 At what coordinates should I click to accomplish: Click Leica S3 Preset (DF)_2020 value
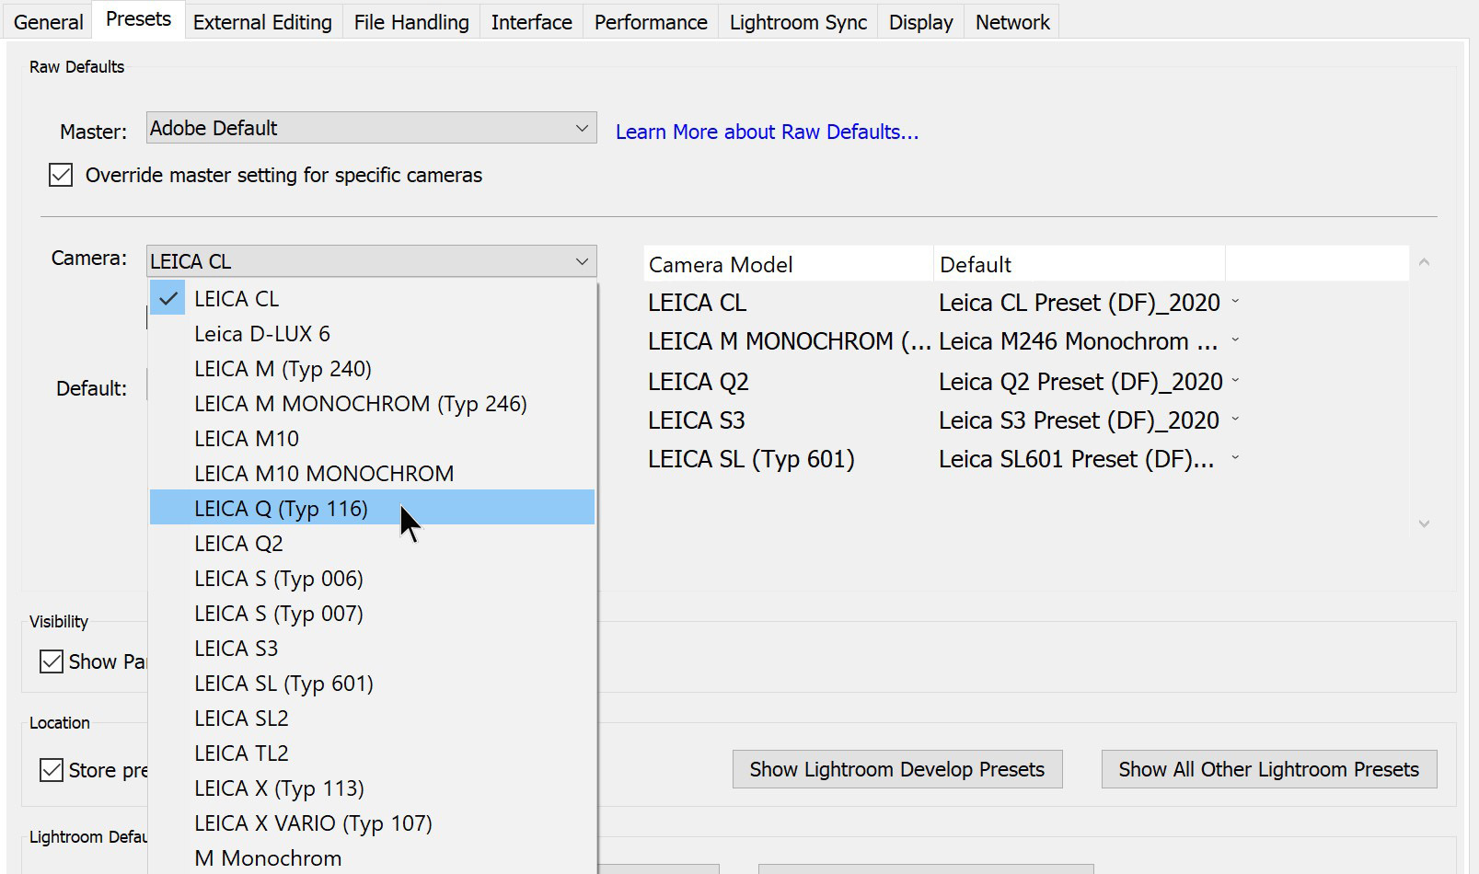(1079, 420)
